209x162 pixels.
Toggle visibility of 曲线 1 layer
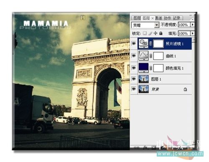134,56
